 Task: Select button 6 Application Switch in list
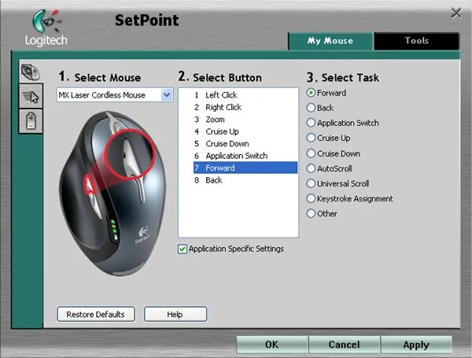coord(245,156)
